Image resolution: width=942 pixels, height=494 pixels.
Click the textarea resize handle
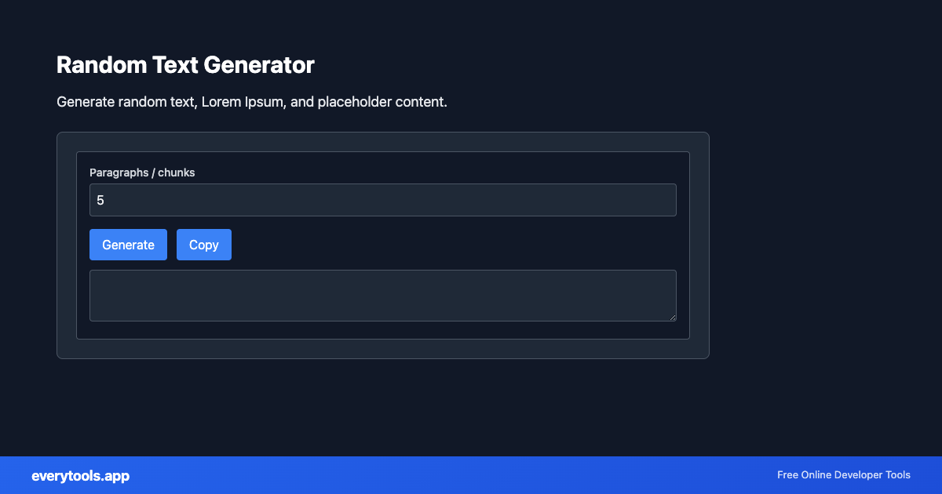coord(673,317)
